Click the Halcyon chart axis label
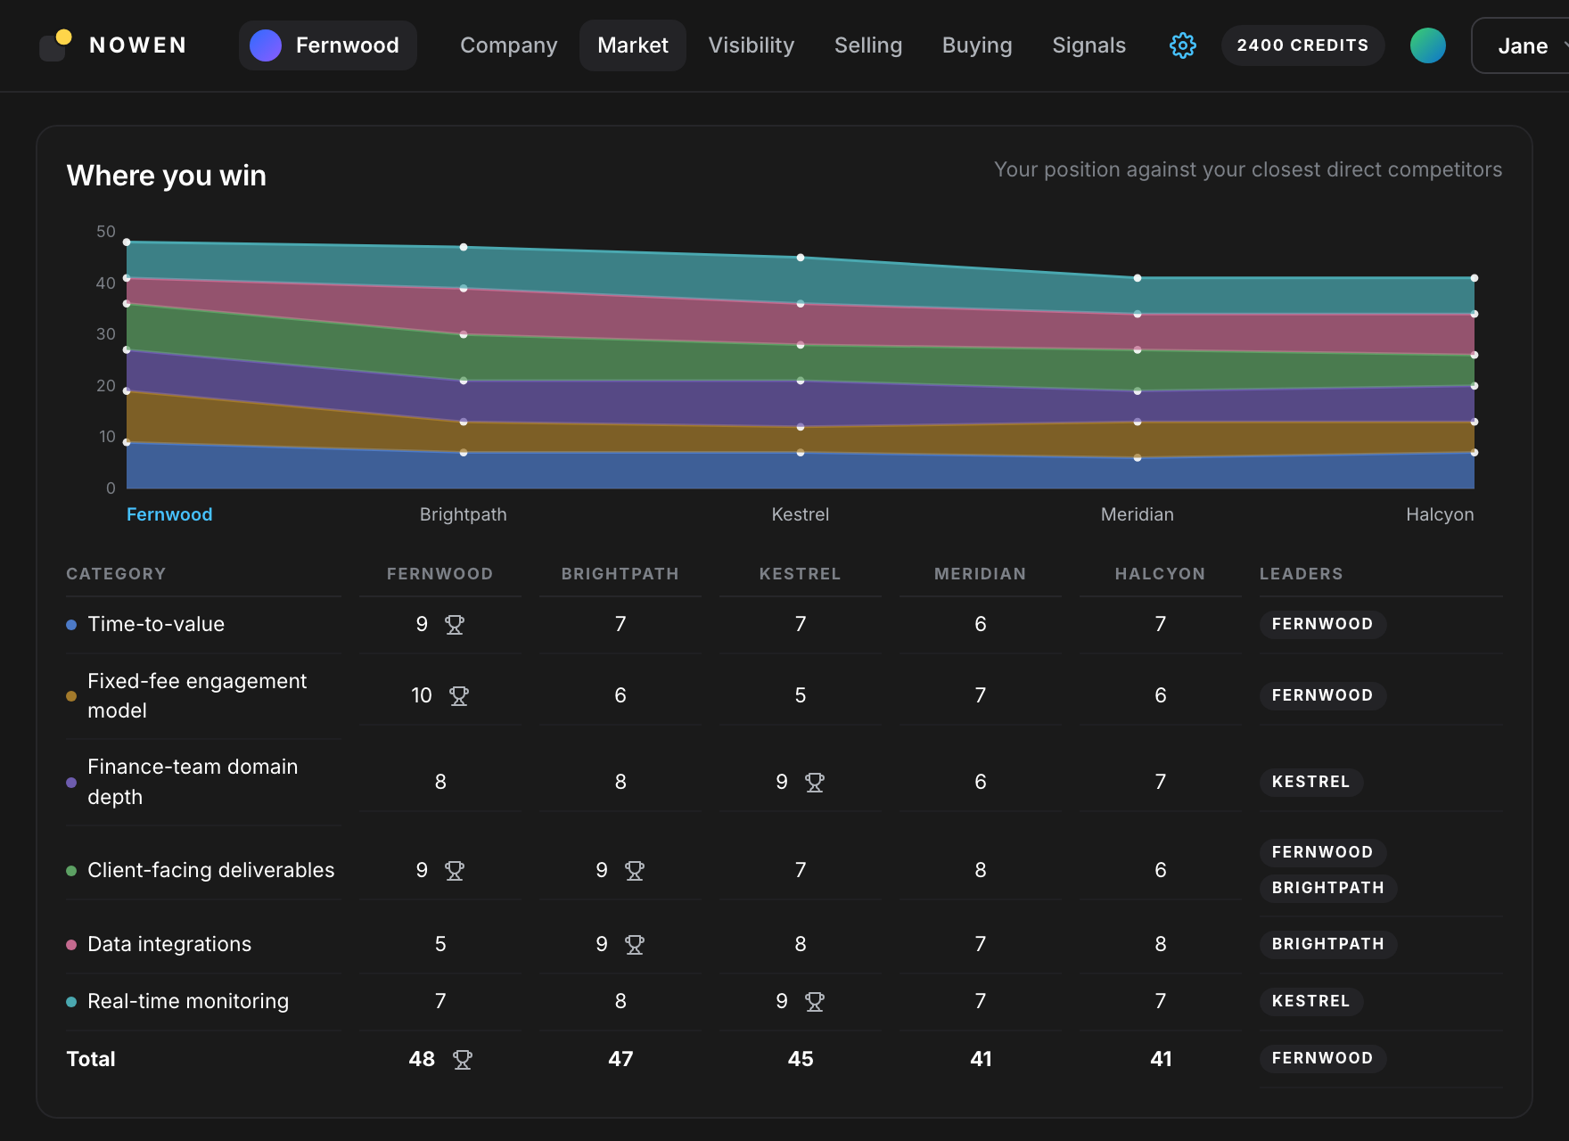Viewport: 1569px width, 1141px height. click(x=1440, y=514)
